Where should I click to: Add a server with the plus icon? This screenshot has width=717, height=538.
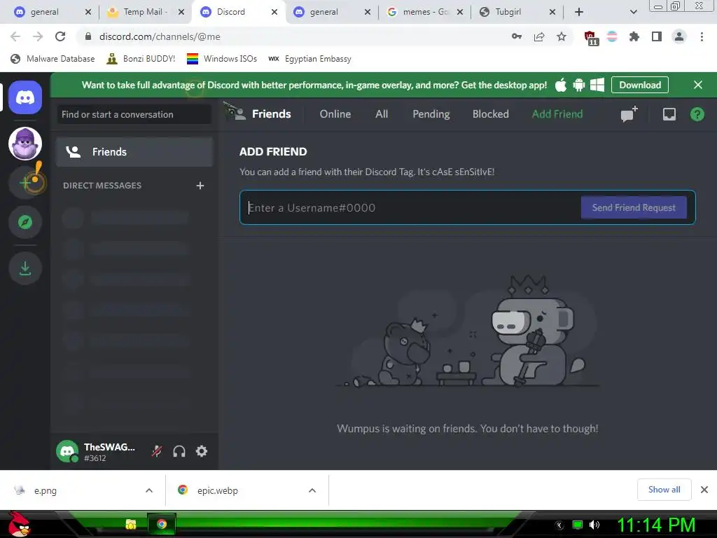coord(25,183)
